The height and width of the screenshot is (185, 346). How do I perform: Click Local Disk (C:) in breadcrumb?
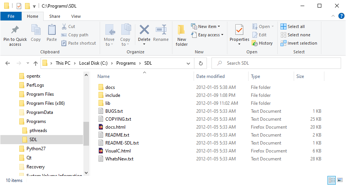coord(93,63)
